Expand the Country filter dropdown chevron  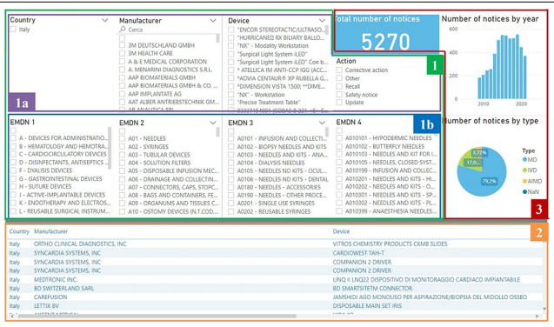(x=105, y=20)
